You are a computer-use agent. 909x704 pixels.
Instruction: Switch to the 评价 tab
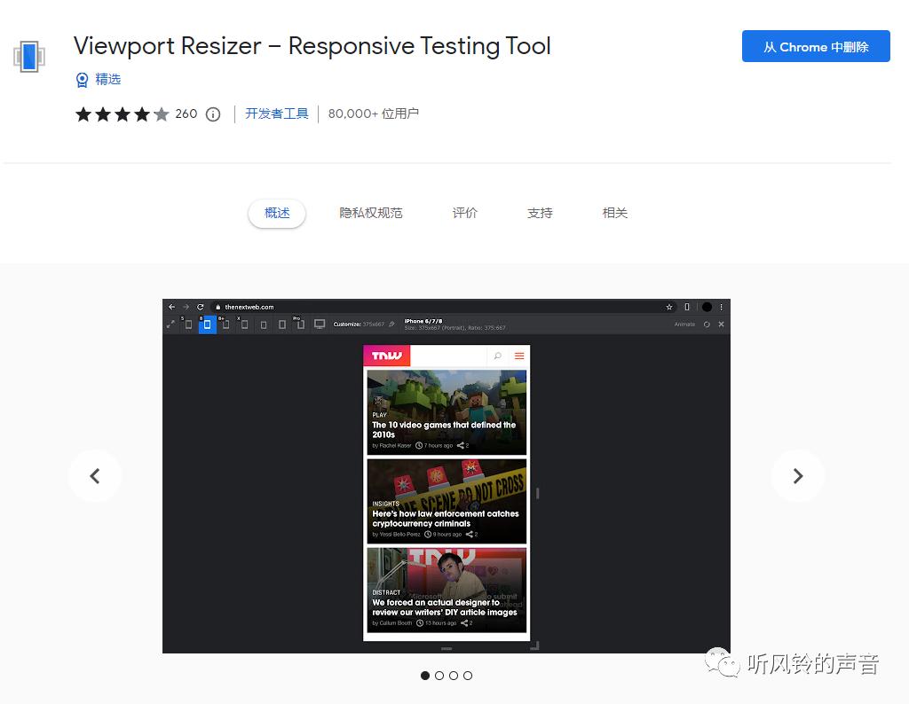coord(464,213)
